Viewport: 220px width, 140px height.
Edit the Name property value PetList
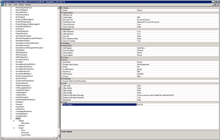pyautogui.click(x=178, y=10)
